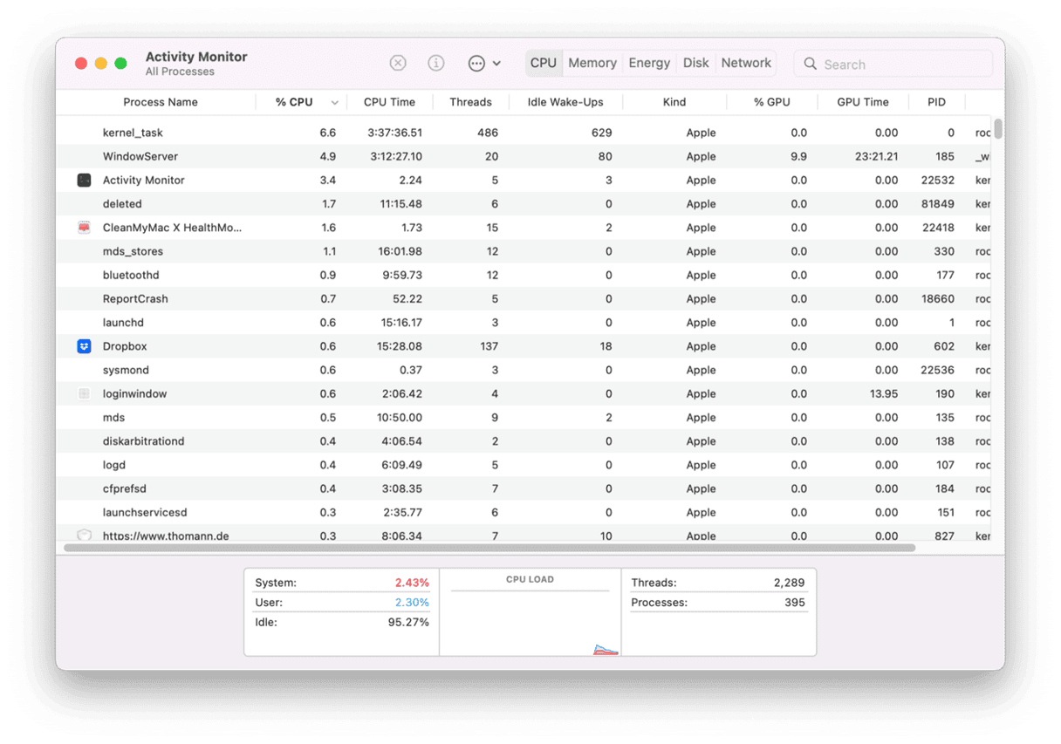1061x744 pixels.
Task: Switch to the Energy tab
Action: pos(649,63)
